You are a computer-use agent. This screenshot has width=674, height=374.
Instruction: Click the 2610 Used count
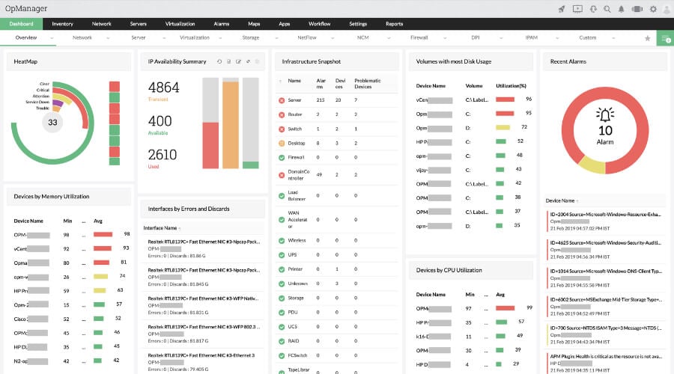click(x=163, y=155)
